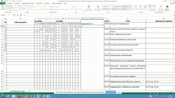This screenshot has height=98, width=175.
Task: Click the Средний балл cell
Action: coord(92,24)
